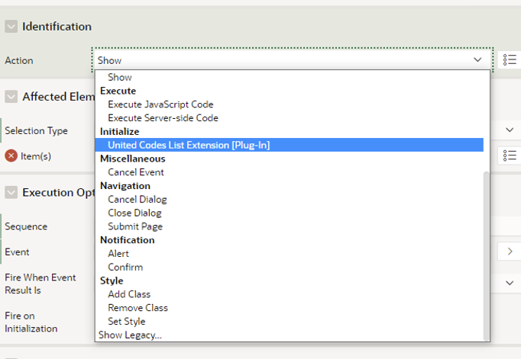
Task: Choose Execute JavaScript Code option
Action: (289, 104)
